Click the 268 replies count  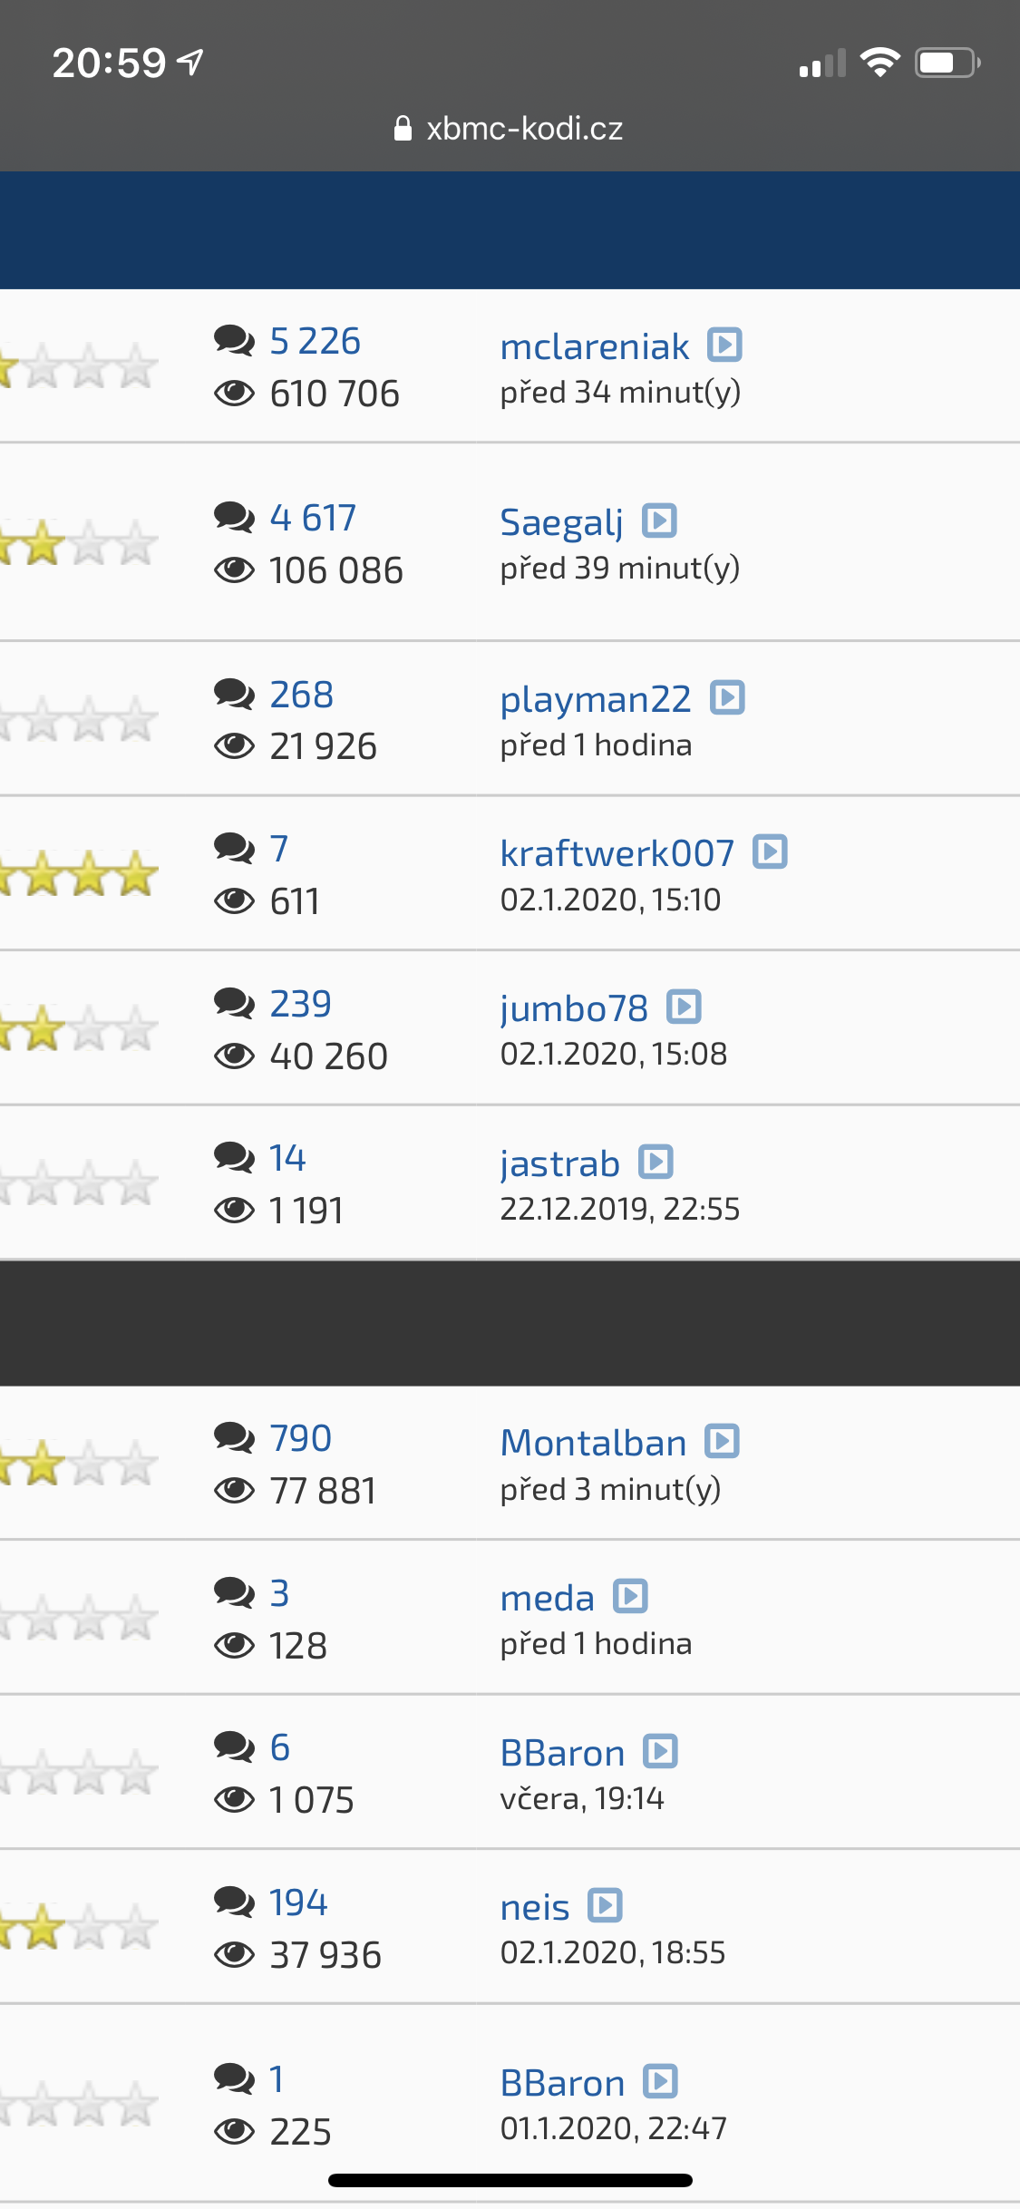tap(302, 695)
